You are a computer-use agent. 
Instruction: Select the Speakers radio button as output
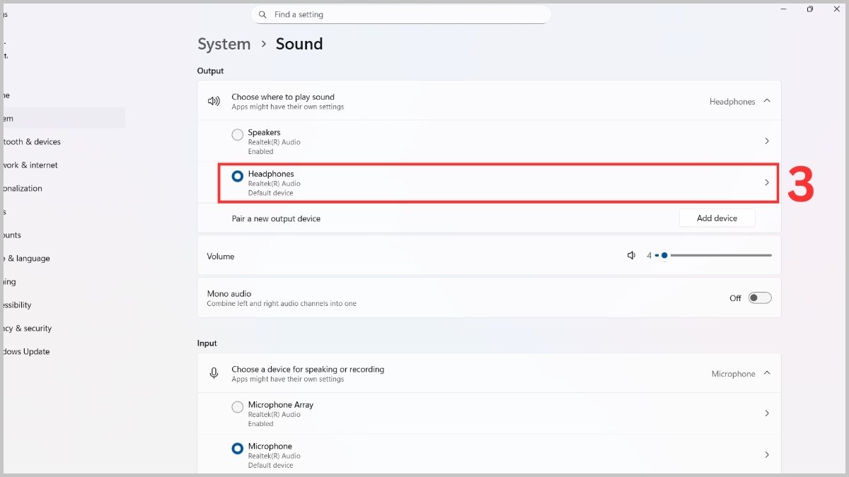tap(237, 134)
